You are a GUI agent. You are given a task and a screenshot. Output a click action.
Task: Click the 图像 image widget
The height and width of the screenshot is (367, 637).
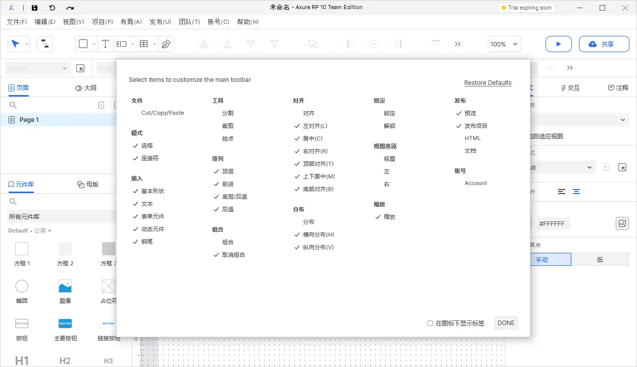[x=65, y=287]
